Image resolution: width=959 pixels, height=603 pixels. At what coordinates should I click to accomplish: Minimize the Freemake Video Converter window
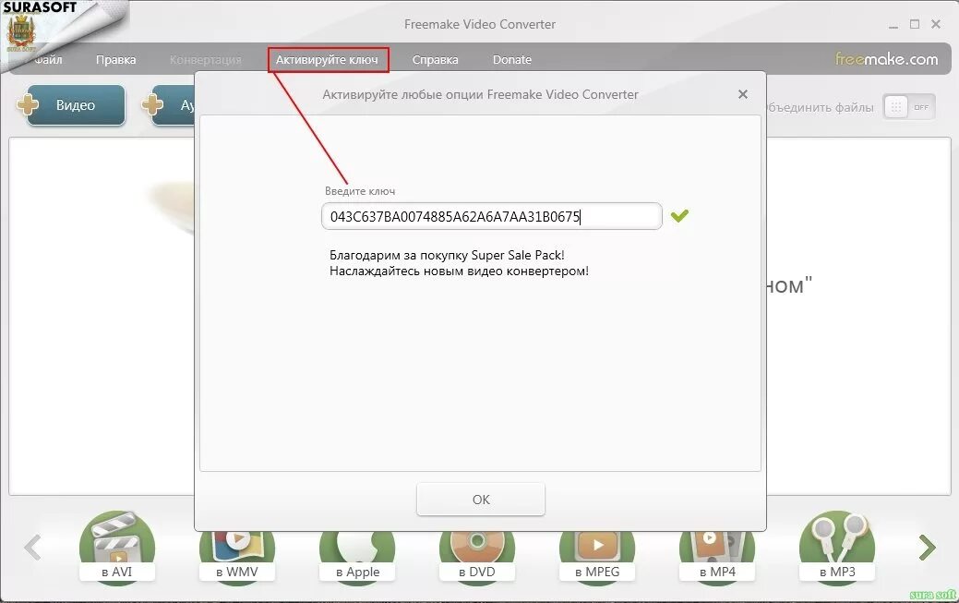click(893, 25)
